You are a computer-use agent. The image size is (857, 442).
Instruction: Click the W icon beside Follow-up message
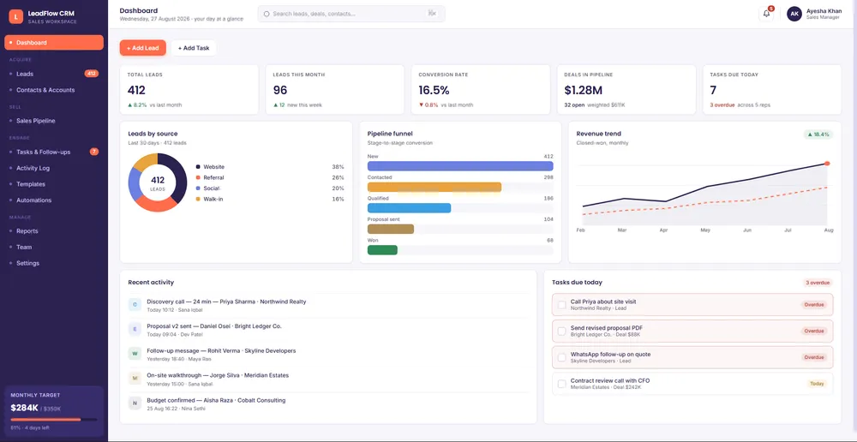(135, 354)
